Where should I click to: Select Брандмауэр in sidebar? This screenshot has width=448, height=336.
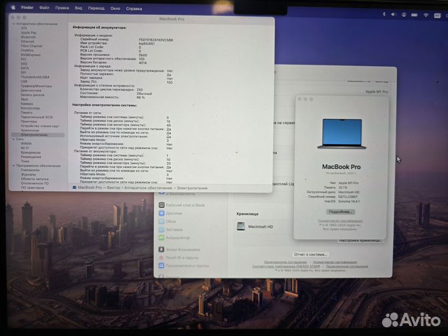tap(30, 152)
